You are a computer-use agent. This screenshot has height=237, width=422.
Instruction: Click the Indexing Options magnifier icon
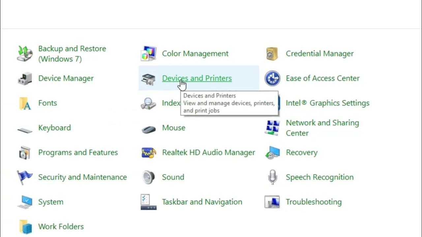(x=148, y=103)
